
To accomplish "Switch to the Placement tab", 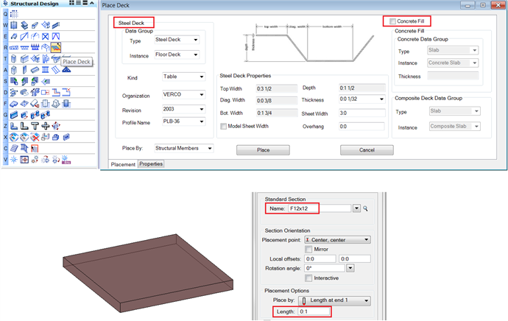I will click(x=123, y=164).
